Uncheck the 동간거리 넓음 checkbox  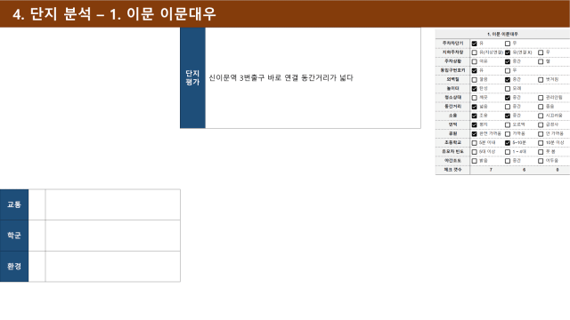[x=474, y=107]
